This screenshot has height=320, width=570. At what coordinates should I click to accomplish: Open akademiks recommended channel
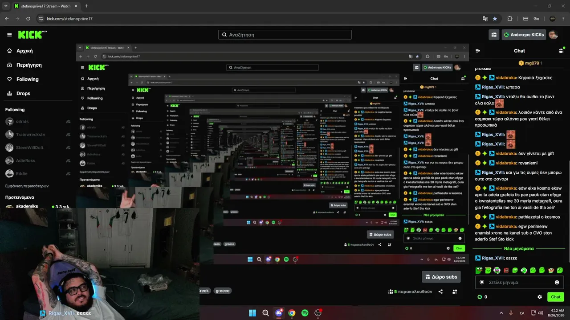(38, 206)
